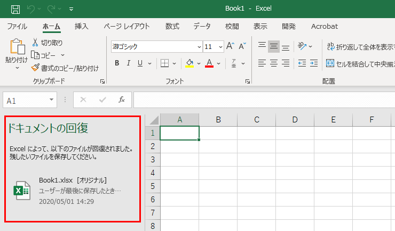This screenshot has width=395, height=231.
Task: Go to the 校閲 tab
Action: pos(232,27)
